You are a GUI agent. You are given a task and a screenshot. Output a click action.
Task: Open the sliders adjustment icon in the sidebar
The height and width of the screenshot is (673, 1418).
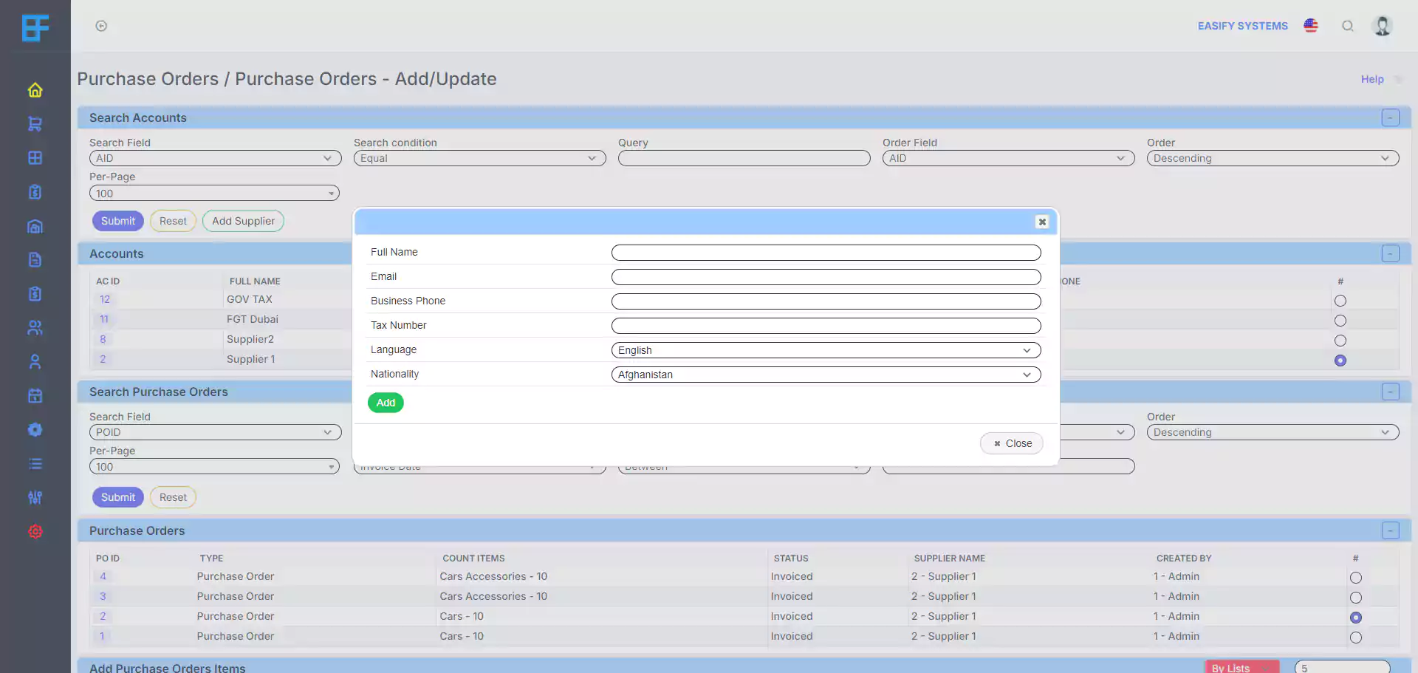pos(35,498)
